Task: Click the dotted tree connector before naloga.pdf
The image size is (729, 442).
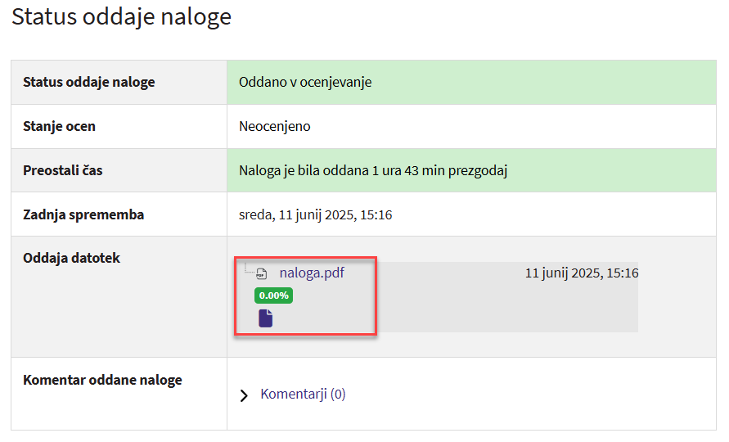Action: pyautogui.click(x=247, y=270)
